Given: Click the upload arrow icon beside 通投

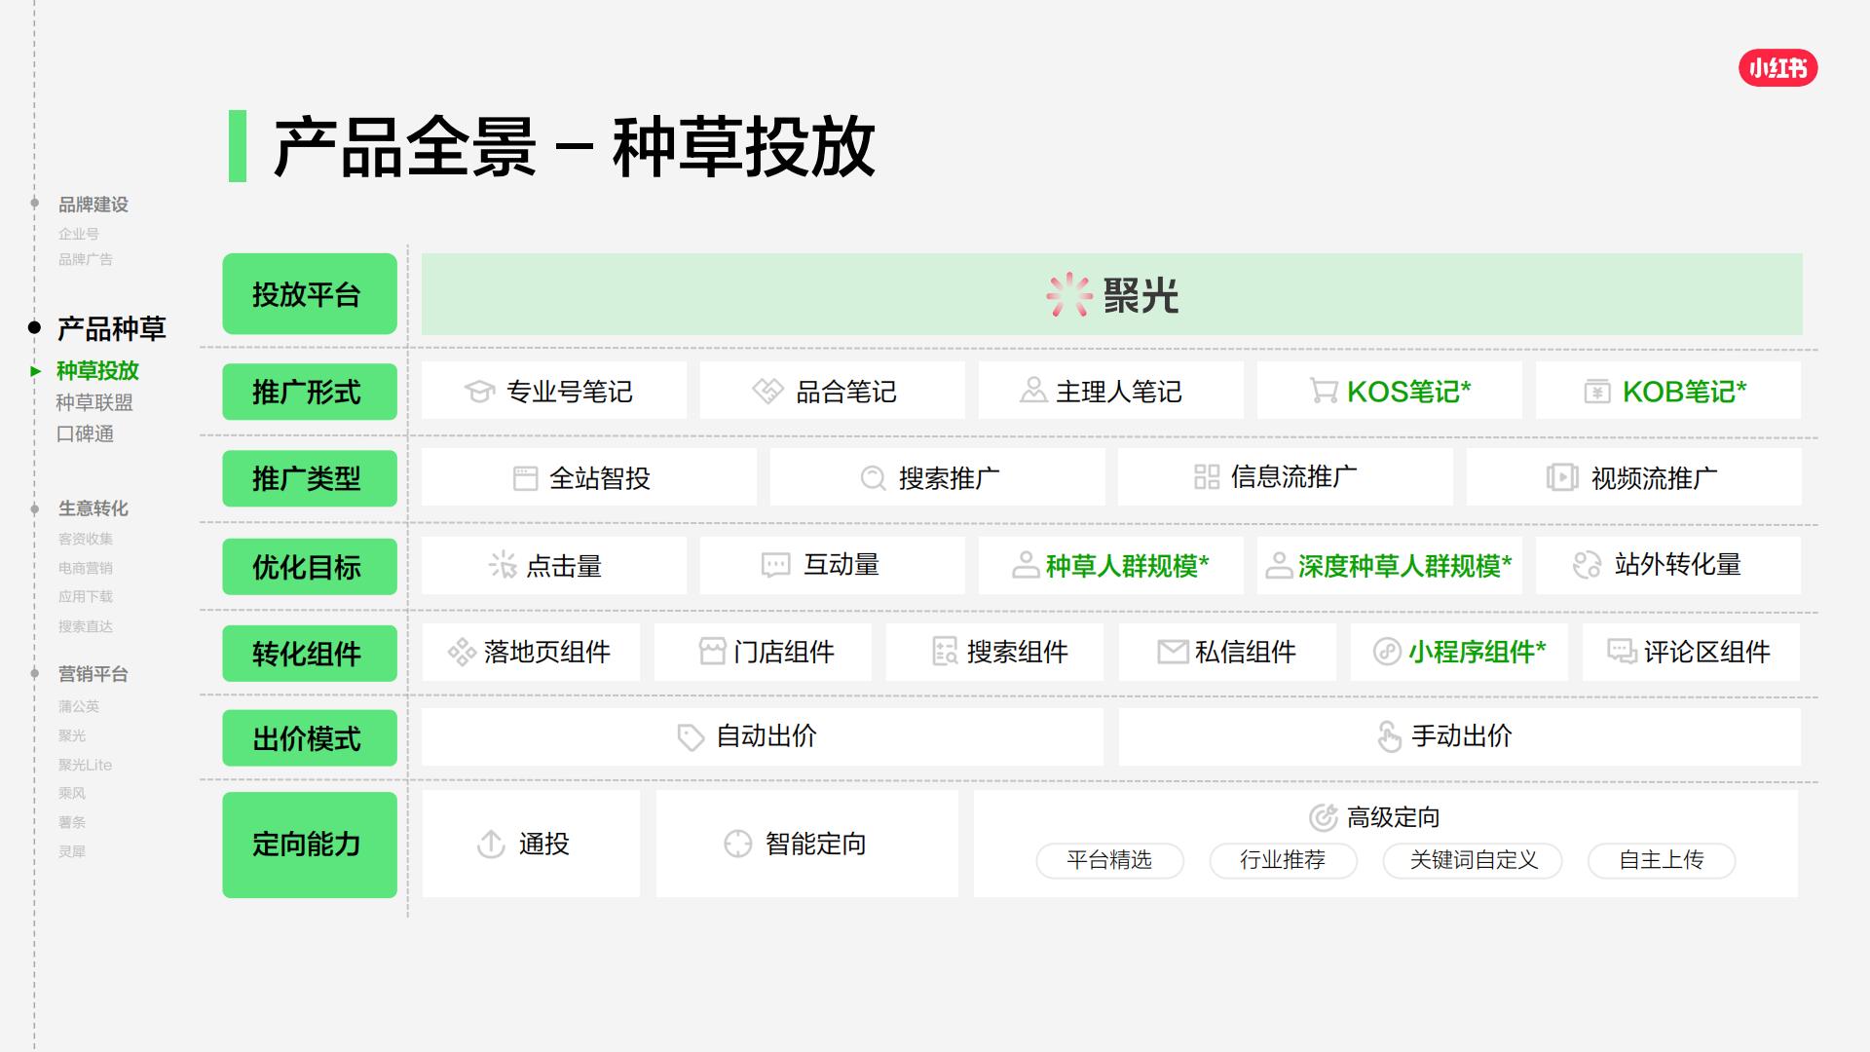Looking at the screenshot, I should point(491,844).
